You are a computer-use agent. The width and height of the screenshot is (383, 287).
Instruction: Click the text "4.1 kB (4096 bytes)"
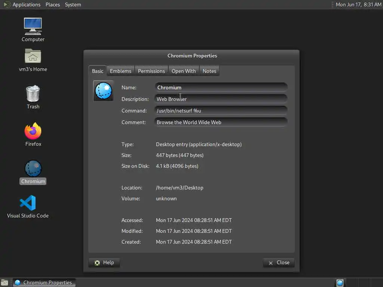177,166
